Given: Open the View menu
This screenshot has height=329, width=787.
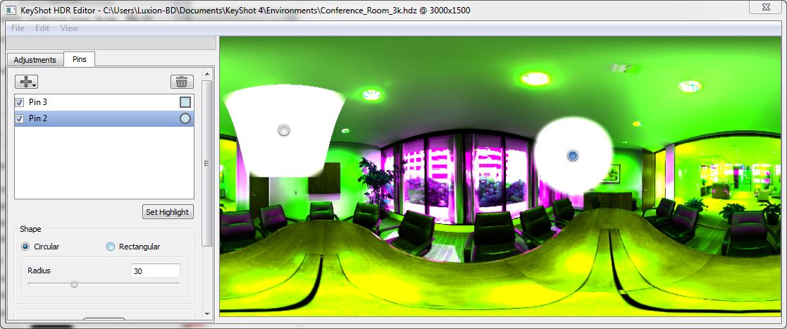Looking at the screenshot, I should (x=69, y=28).
